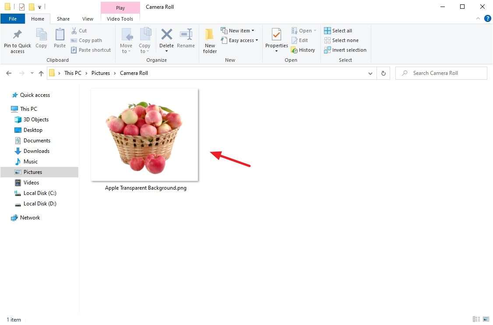The width and height of the screenshot is (493, 325).
Task: Switch to the View ribbon tab
Action: pos(88,19)
